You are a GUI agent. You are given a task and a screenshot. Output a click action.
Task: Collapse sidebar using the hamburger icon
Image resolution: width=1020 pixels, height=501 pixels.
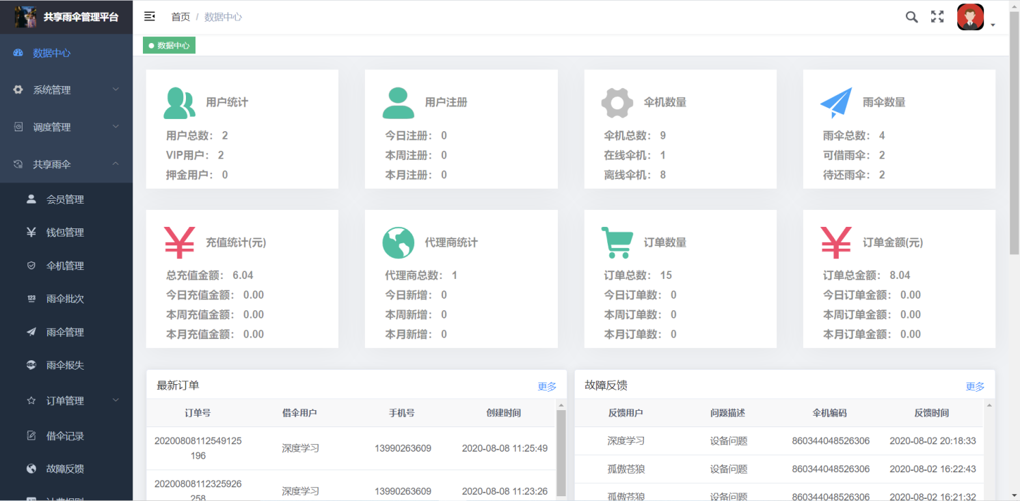tap(150, 16)
